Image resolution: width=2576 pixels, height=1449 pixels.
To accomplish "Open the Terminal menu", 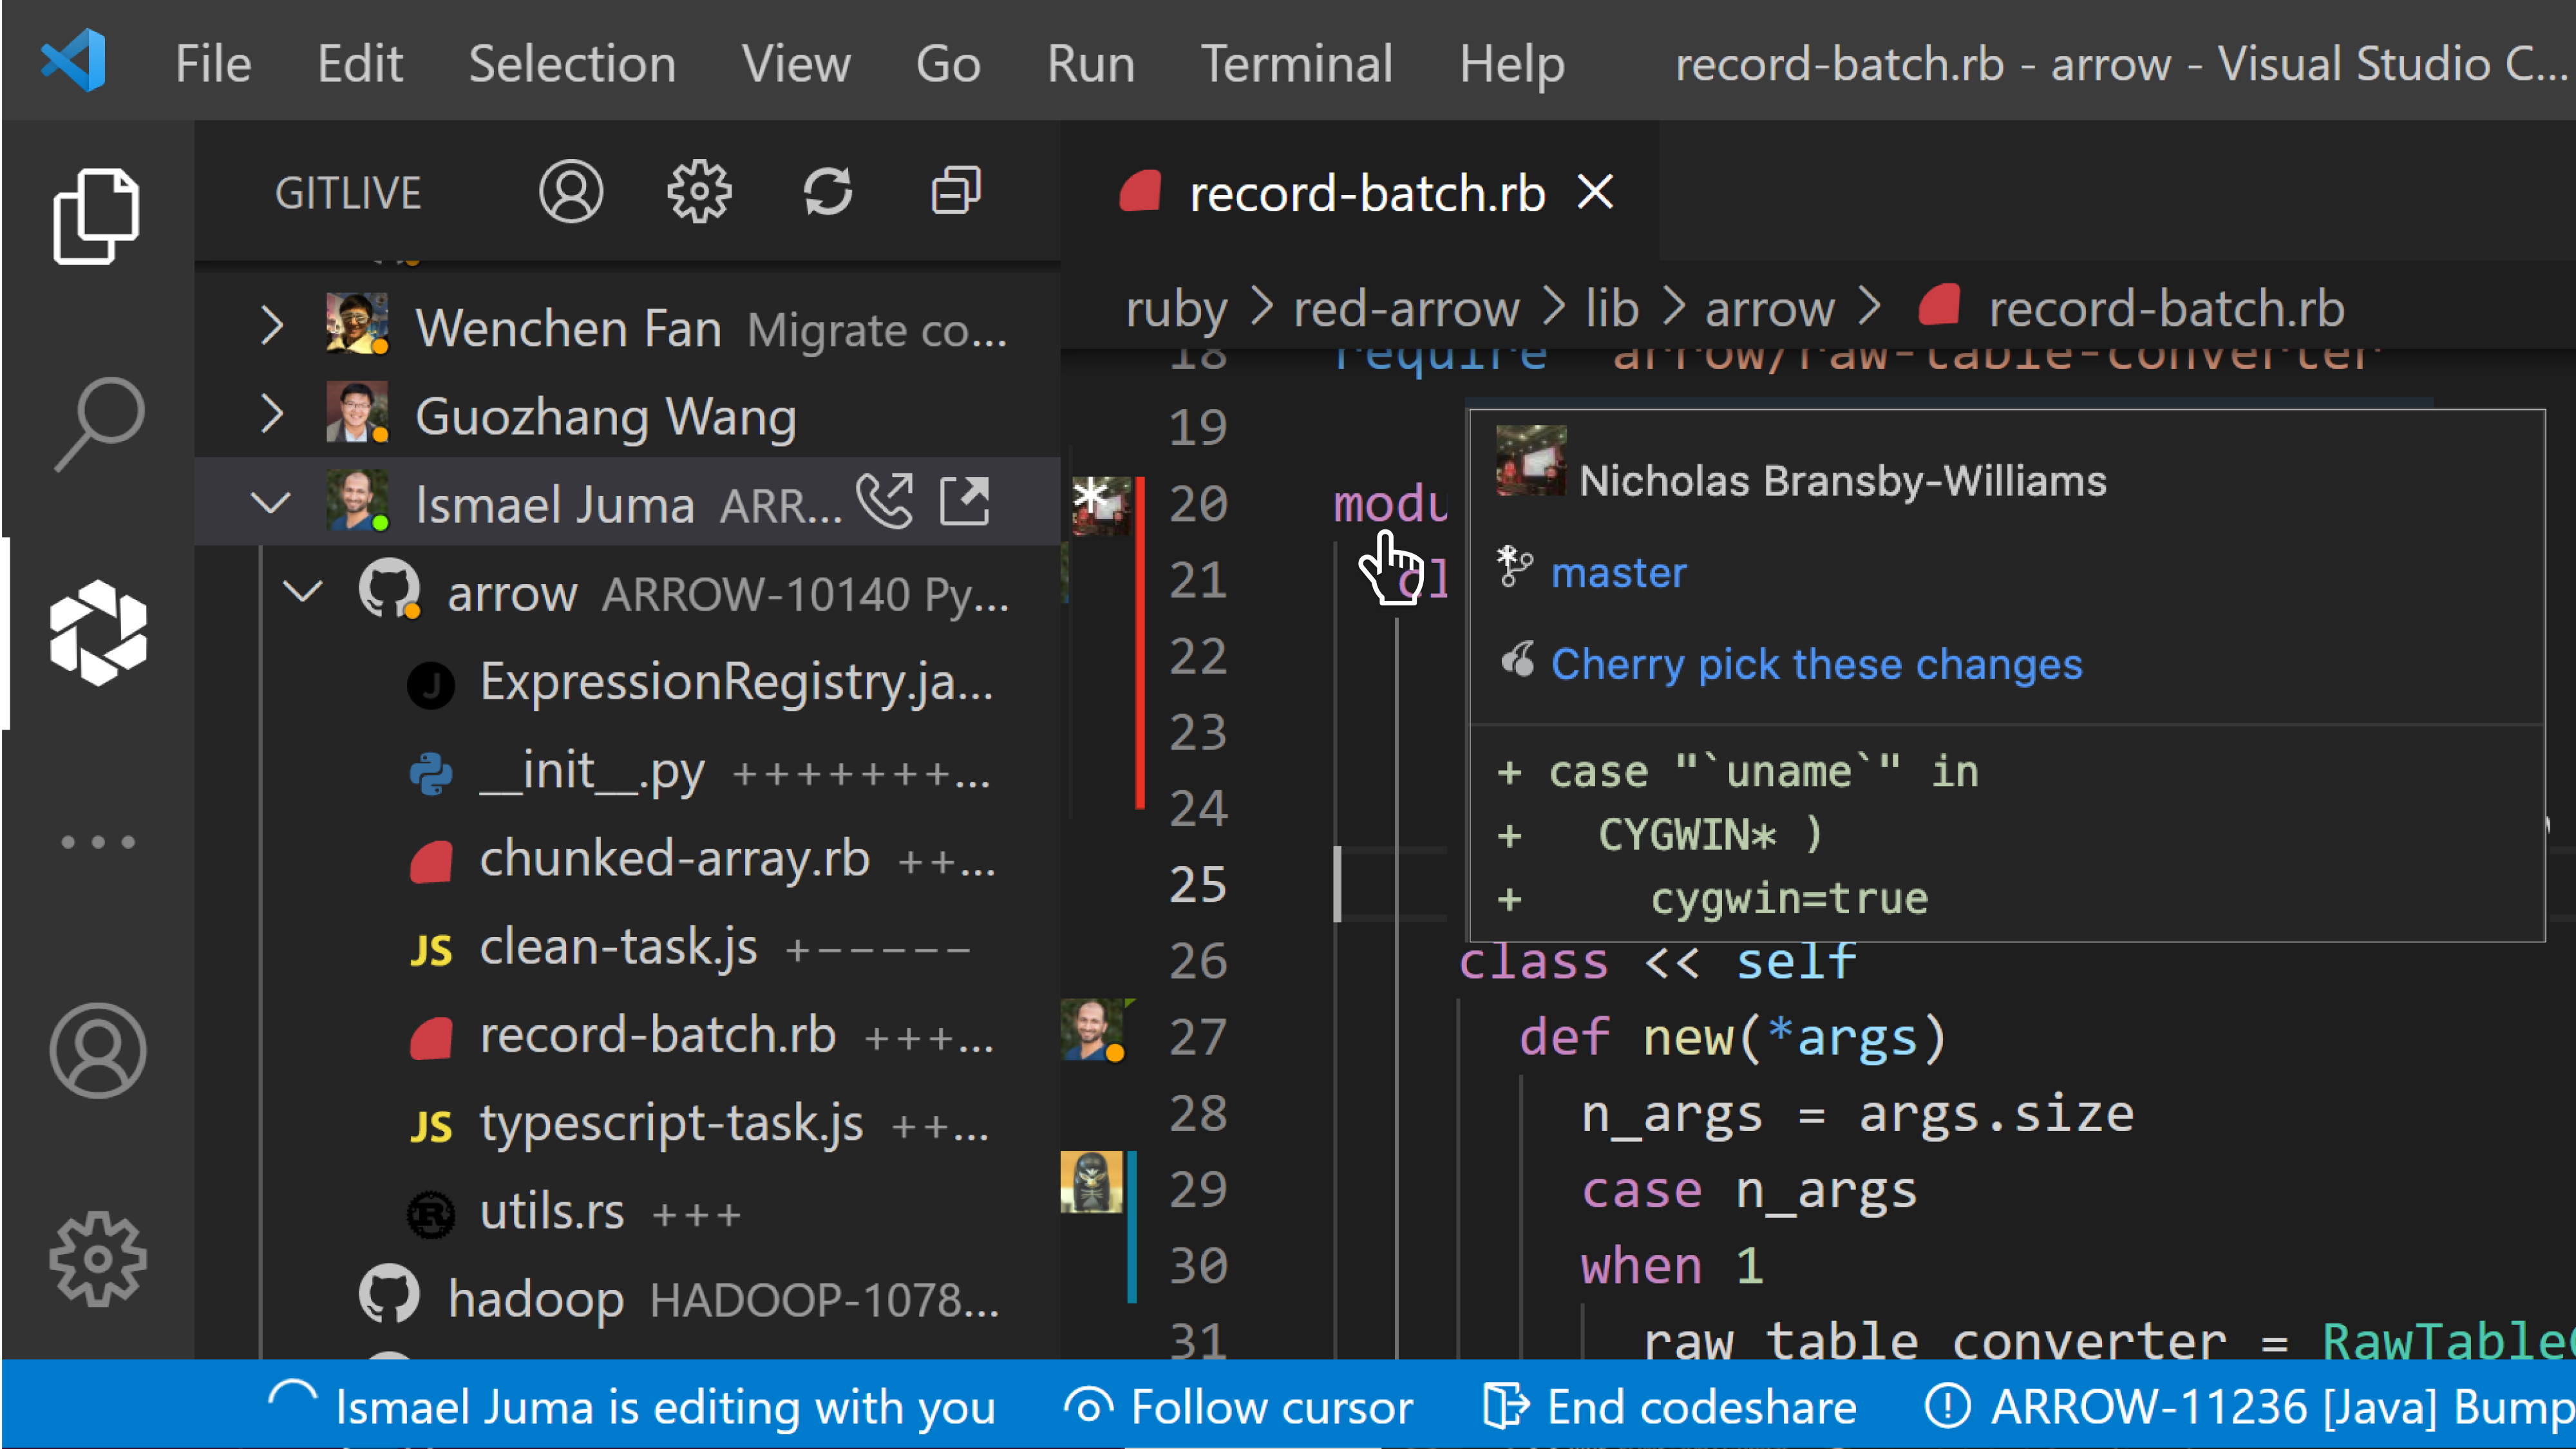I will [x=1296, y=63].
